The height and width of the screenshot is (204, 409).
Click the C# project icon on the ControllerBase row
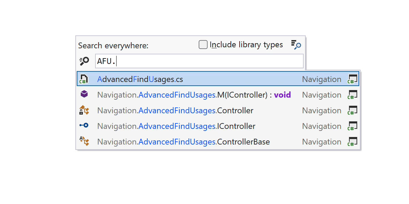[352, 142]
